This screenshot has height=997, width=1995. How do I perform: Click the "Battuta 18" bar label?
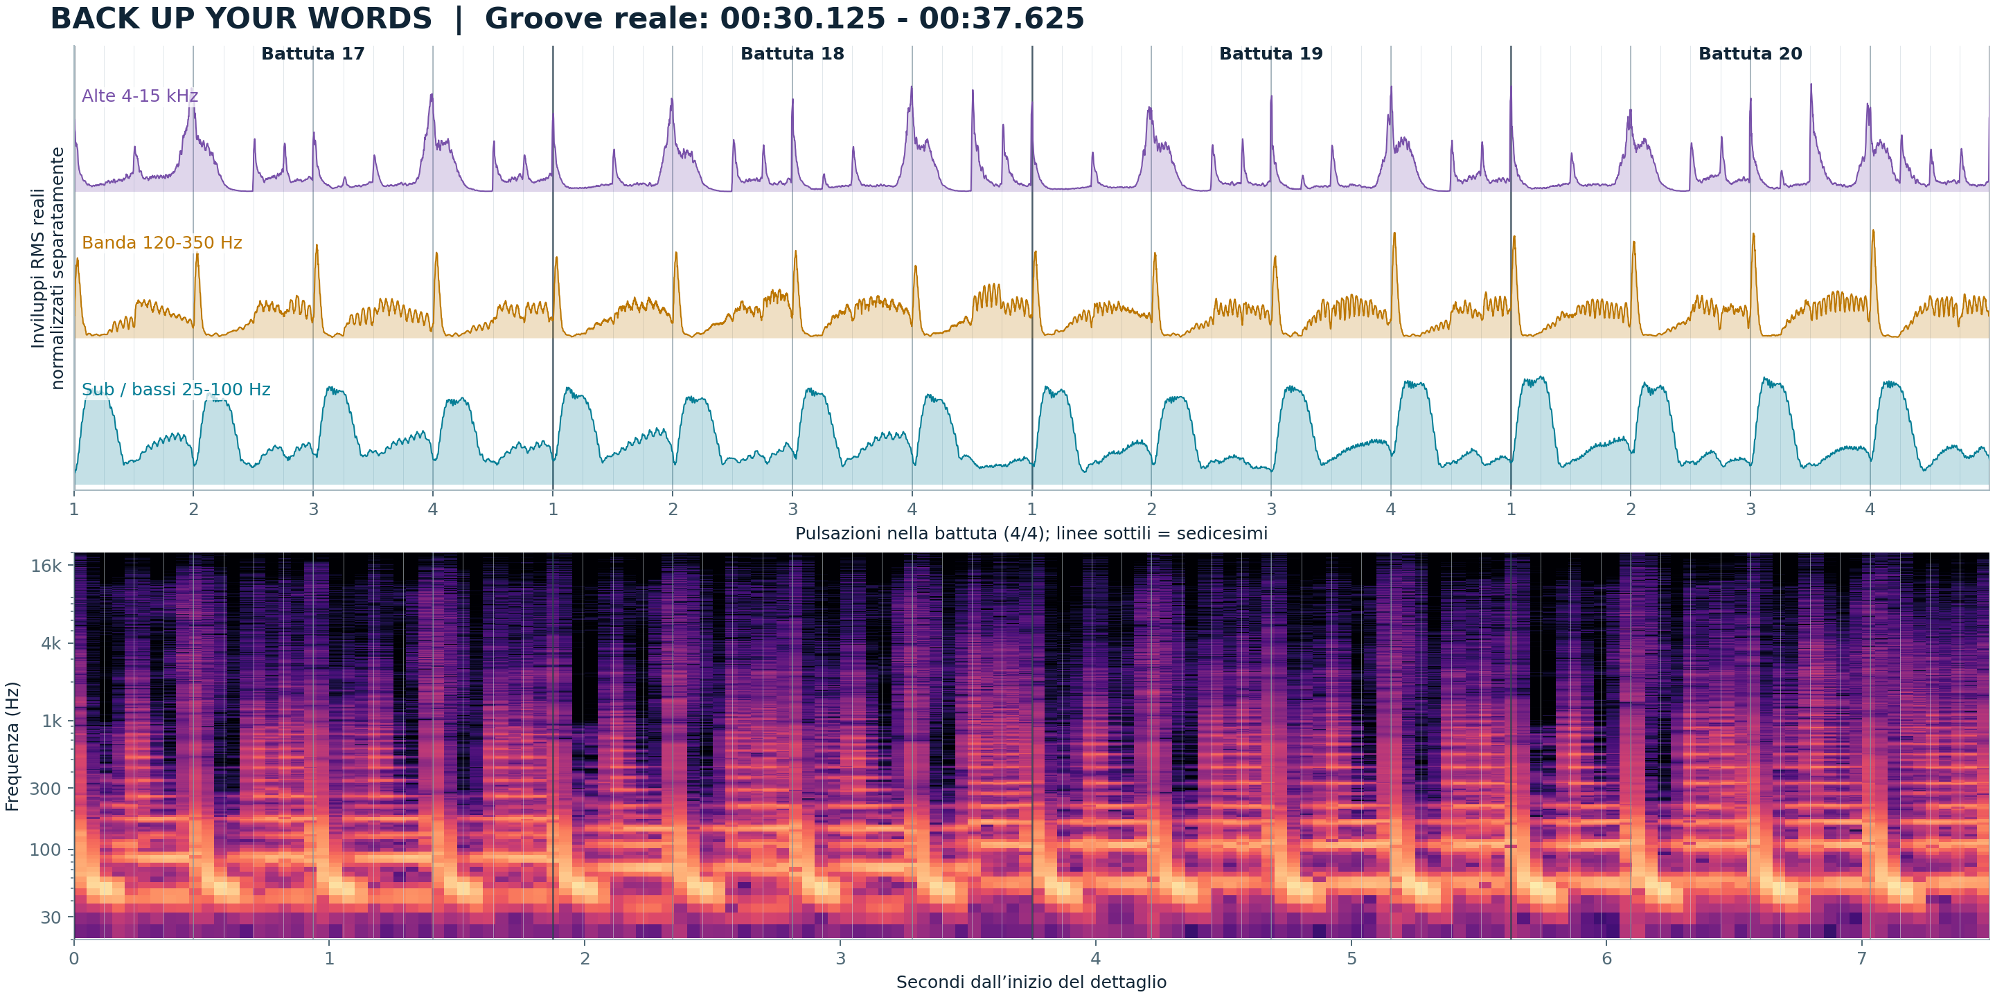[792, 54]
